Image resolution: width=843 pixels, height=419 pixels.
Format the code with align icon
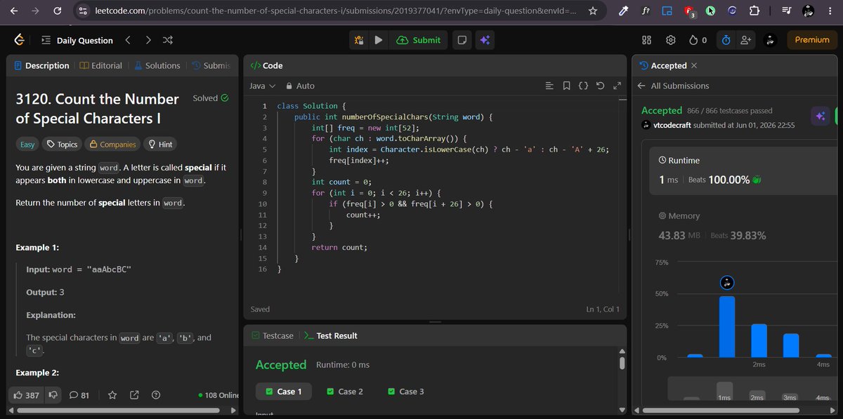click(x=549, y=86)
